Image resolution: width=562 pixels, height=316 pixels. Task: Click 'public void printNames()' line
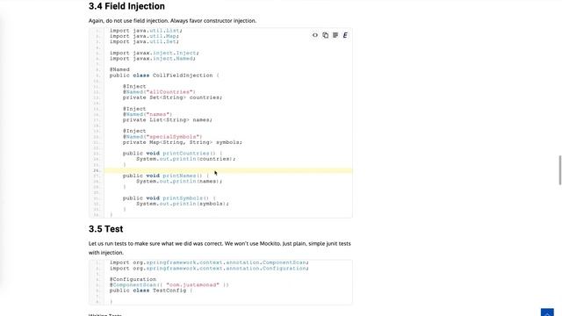click(x=166, y=176)
